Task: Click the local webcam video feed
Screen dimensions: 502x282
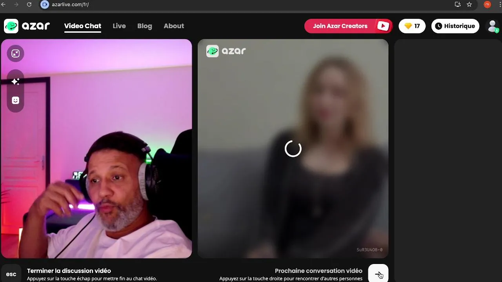Action: pos(96,149)
